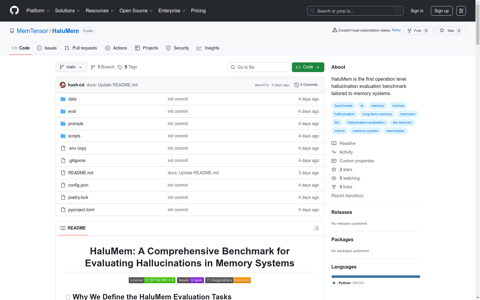The image size is (480, 300).
Task: Open the 5 Commits history link
Action: pos(306,85)
